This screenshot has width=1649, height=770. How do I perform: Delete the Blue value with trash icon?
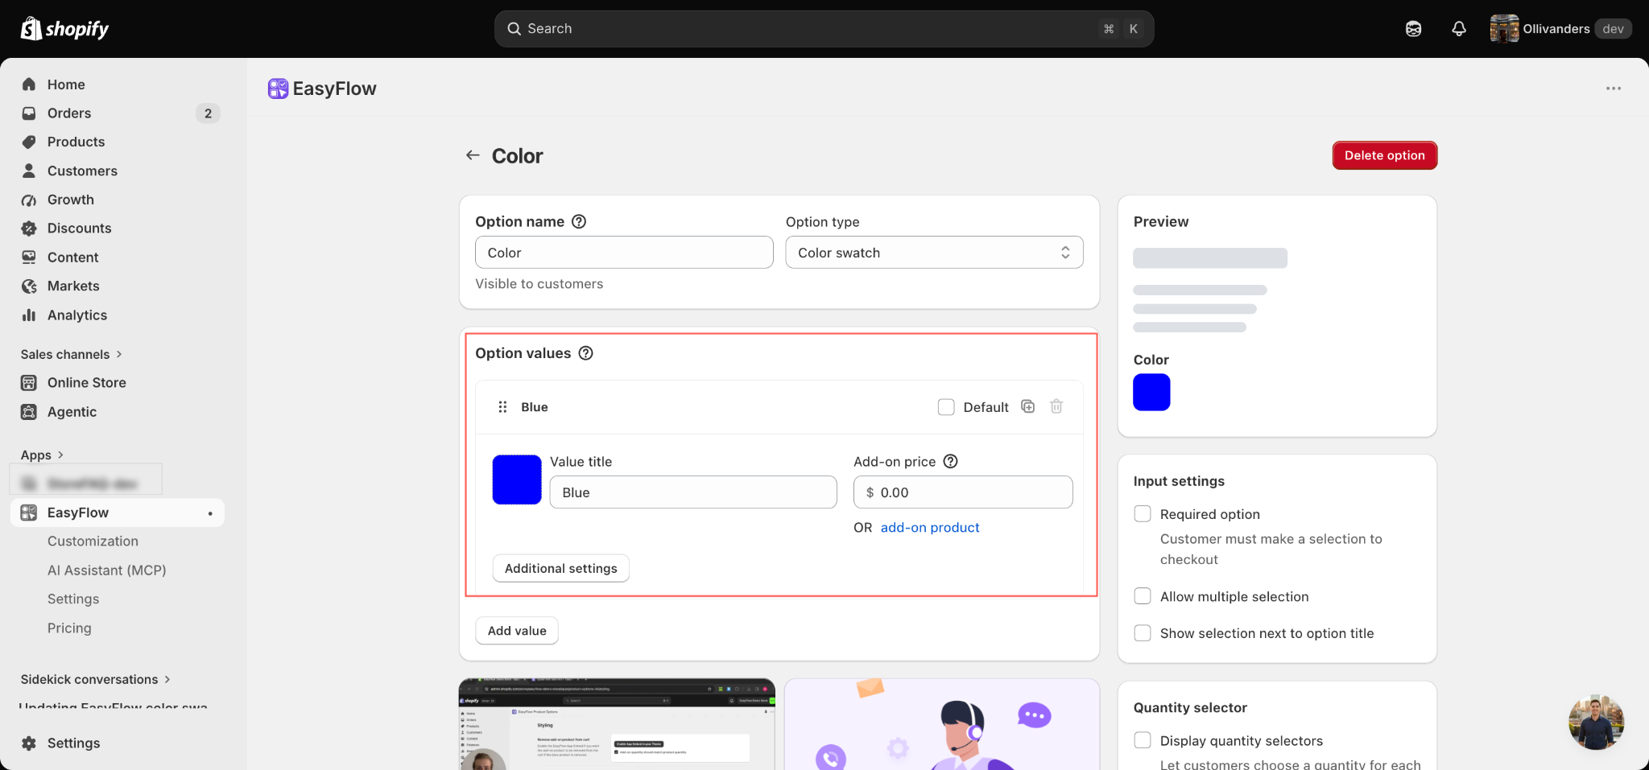tap(1056, 406)
